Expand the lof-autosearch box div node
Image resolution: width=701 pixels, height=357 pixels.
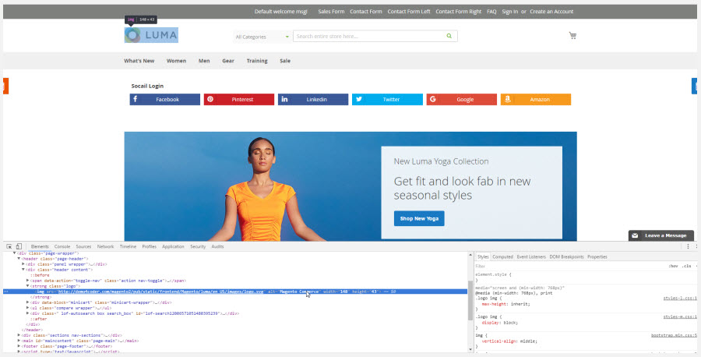[28, 313]
